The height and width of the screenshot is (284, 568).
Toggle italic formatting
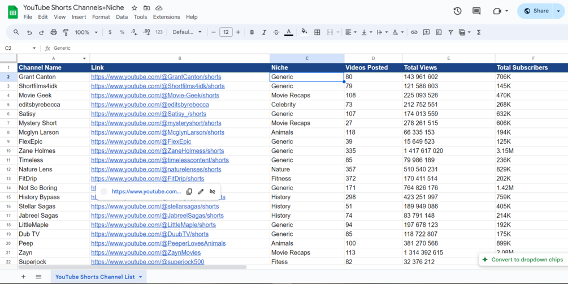(264, 32)
